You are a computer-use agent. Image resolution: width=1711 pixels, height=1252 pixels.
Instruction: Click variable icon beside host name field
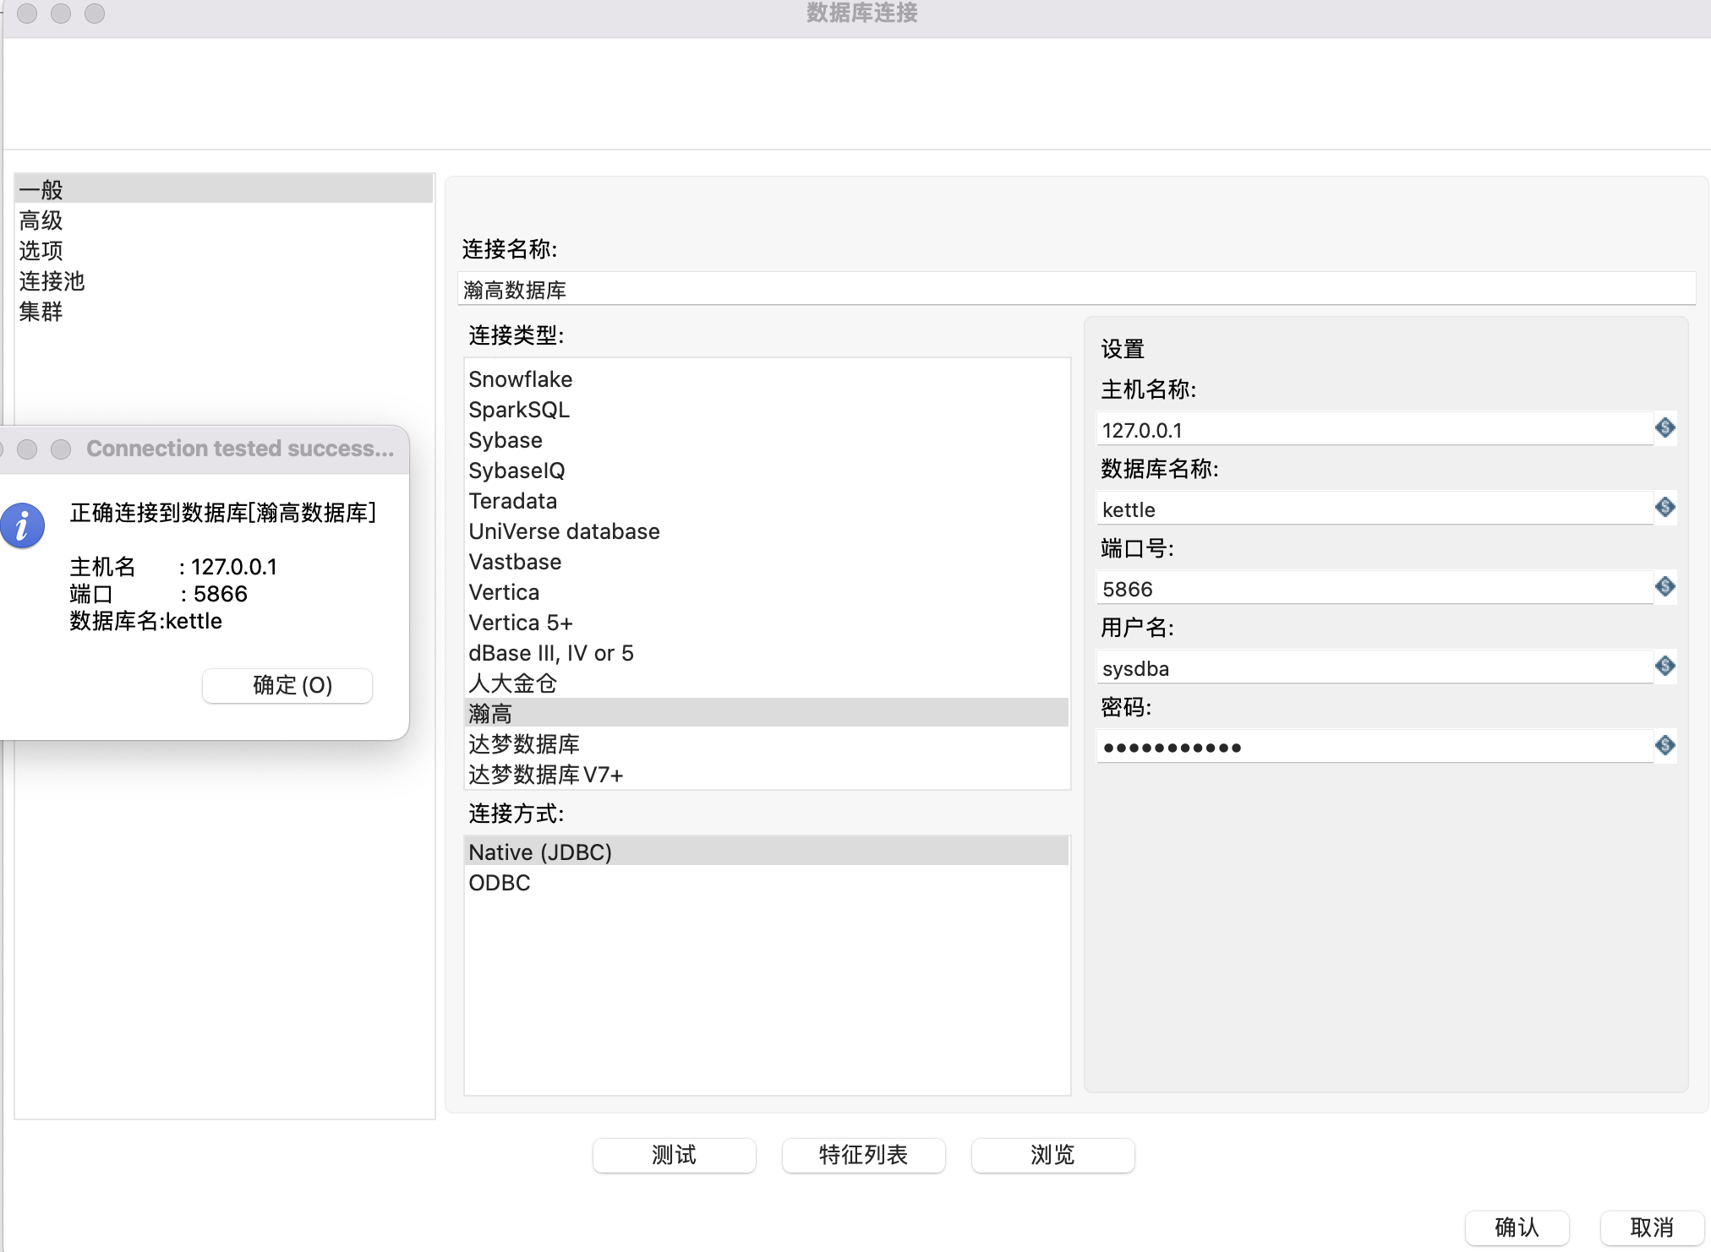click(x=1665, y=427)
